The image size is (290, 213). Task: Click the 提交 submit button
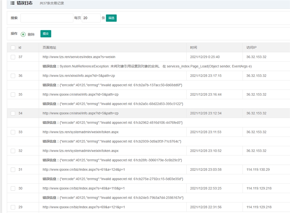click(x=46, y=34)
